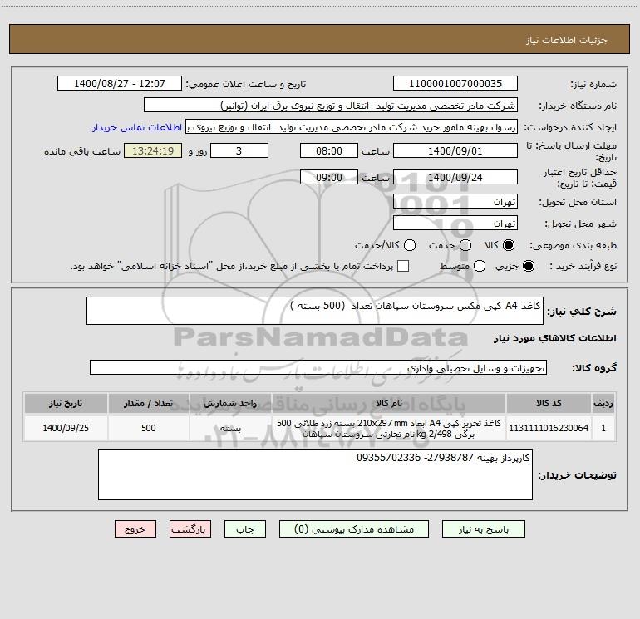640x619 pixels.
Task: Click the remaining days field showing 3
Action: [x=239, y=150]
